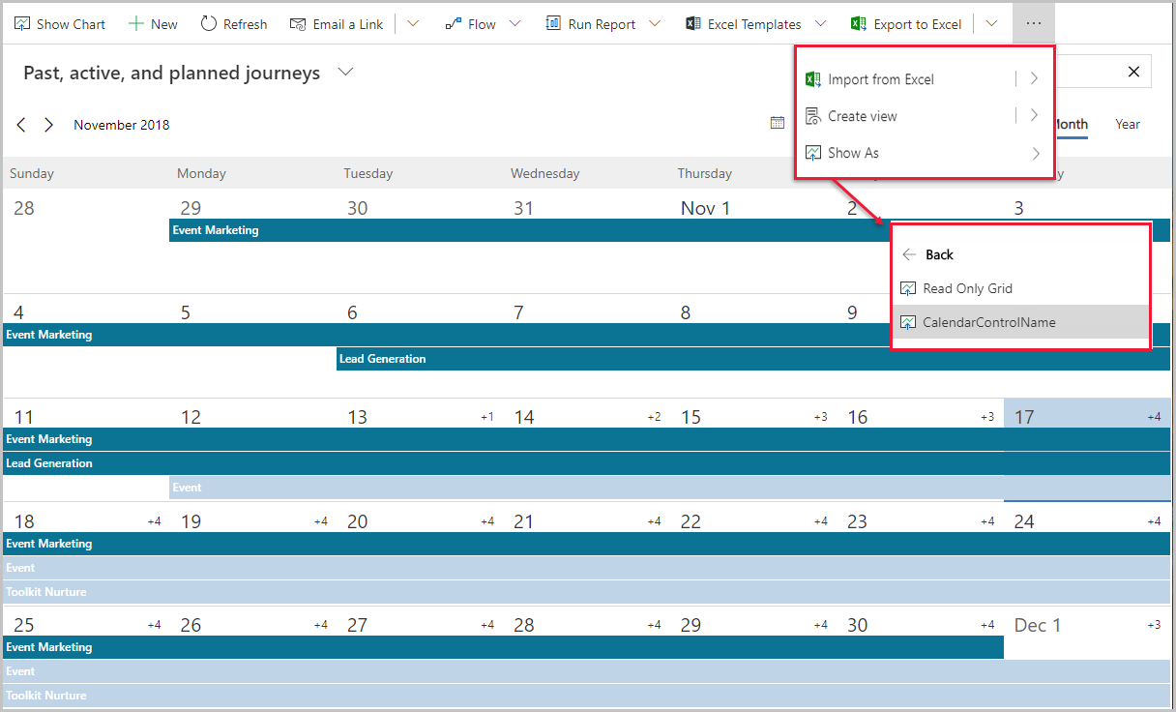The image size is (1176, 712).
Task: Select Show As menu item
Action: 925,153
